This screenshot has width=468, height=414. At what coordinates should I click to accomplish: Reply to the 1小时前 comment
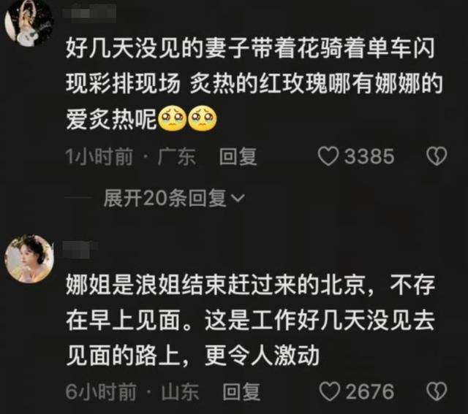(238, 156)
